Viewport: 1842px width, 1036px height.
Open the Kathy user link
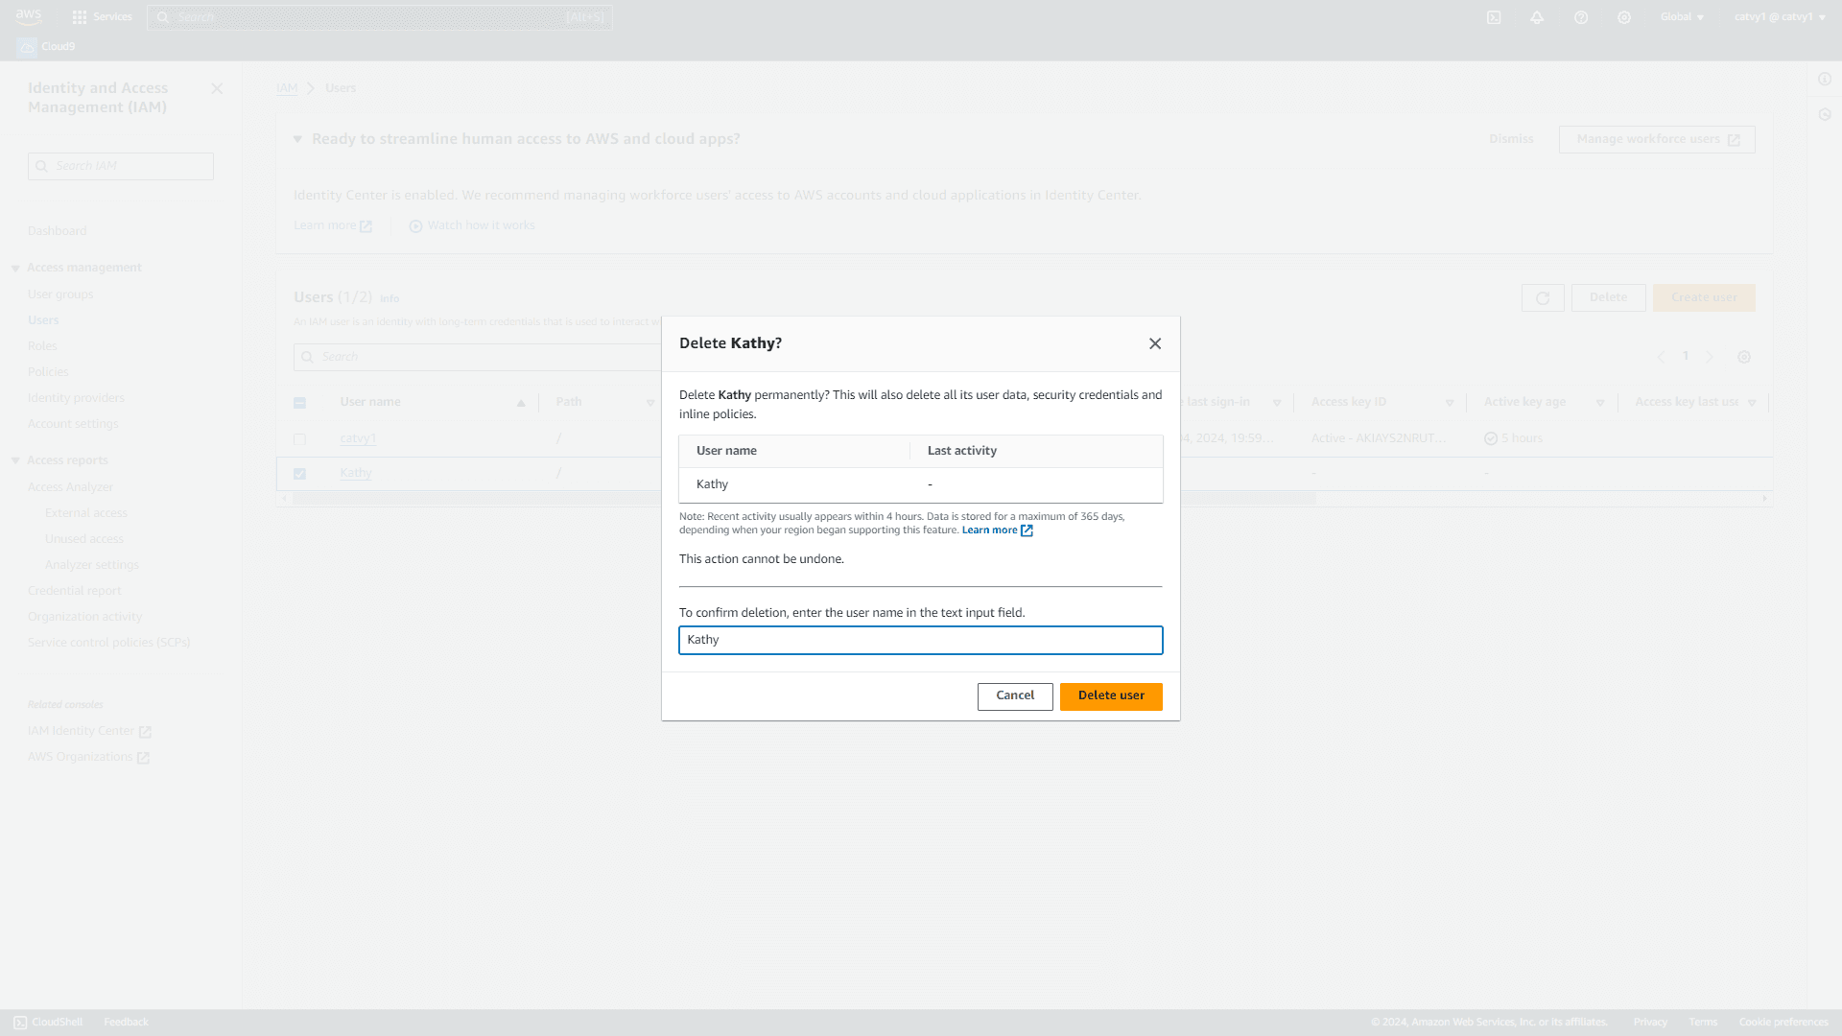point(355,473)
